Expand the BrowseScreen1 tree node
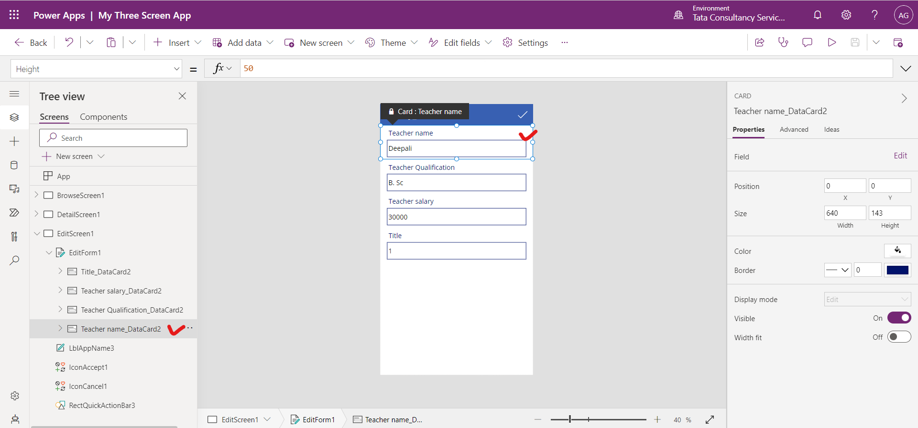Viewport: 918px width, 428px height. point(36,195)
